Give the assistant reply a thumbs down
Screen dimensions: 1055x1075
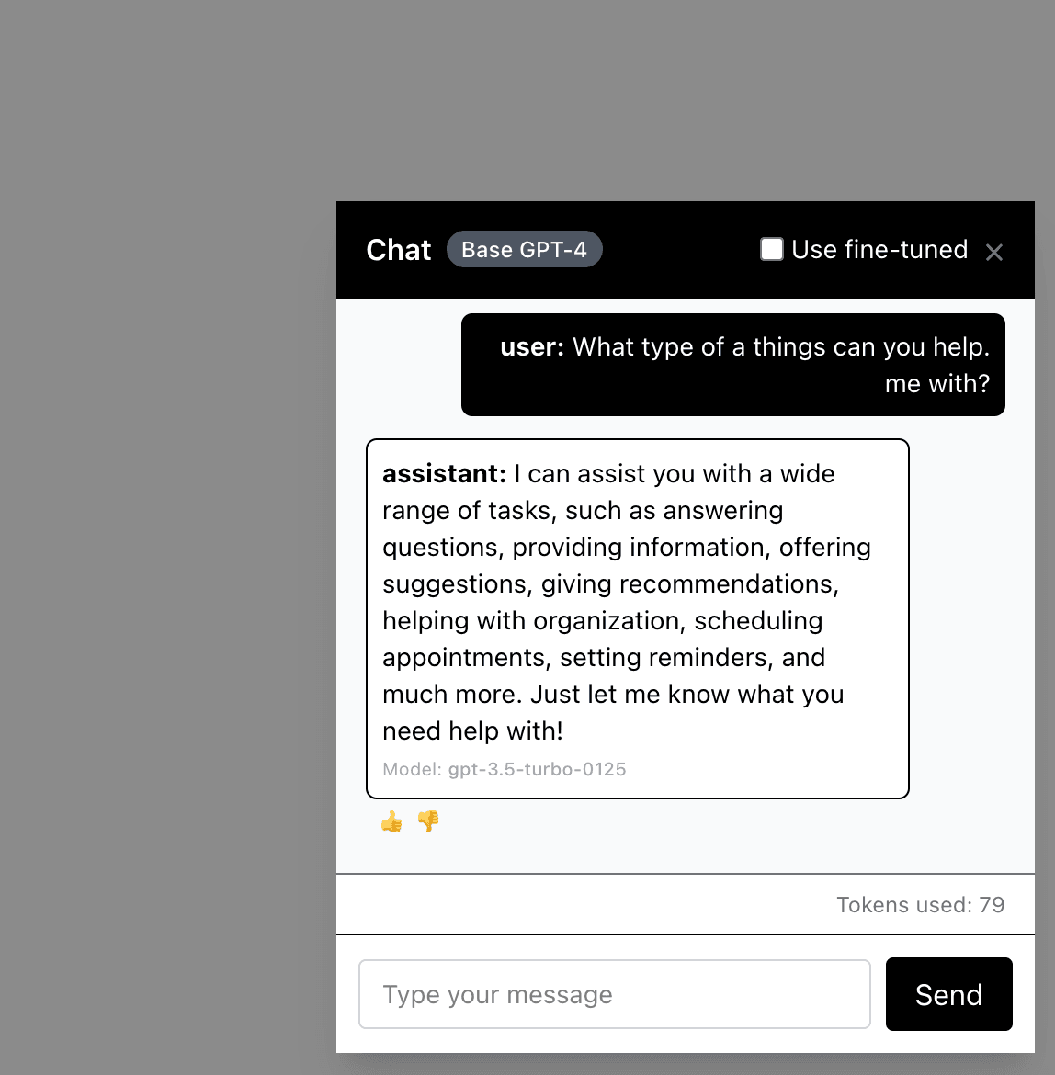pos(428,821)
